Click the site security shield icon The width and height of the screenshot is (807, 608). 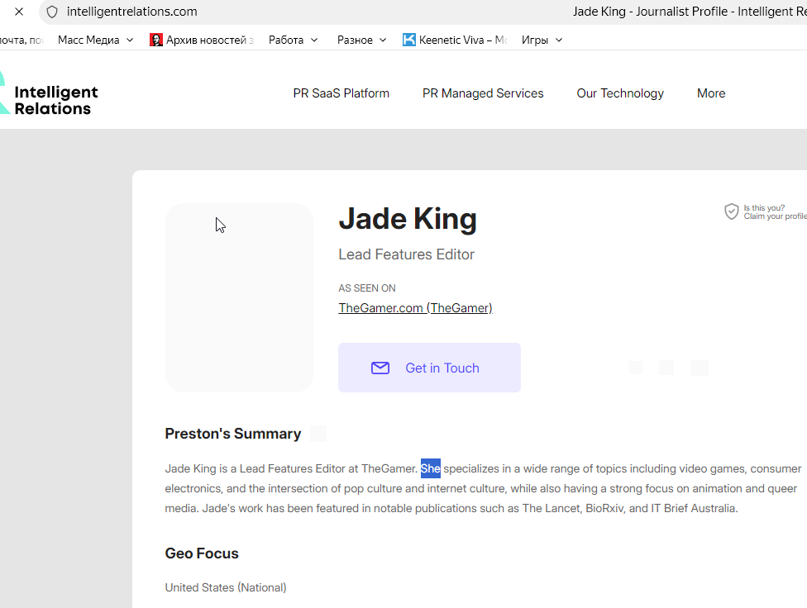pyautogui.click(x=52, y=12)
